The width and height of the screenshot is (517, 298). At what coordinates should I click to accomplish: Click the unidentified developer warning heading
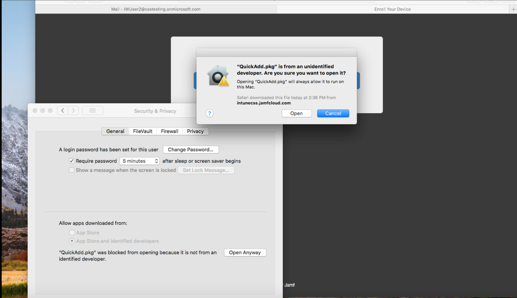tap(291, 70)
